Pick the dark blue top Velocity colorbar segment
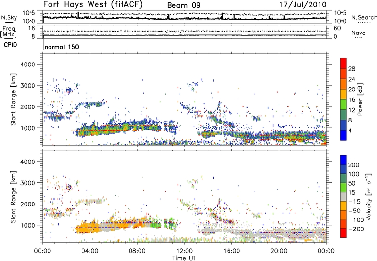This screenshot has height=261, width=377. tap(344, 160)
